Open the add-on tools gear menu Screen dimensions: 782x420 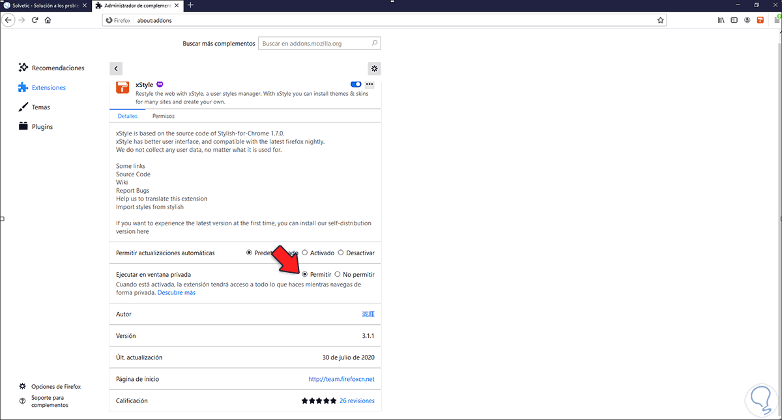point(374,68)
